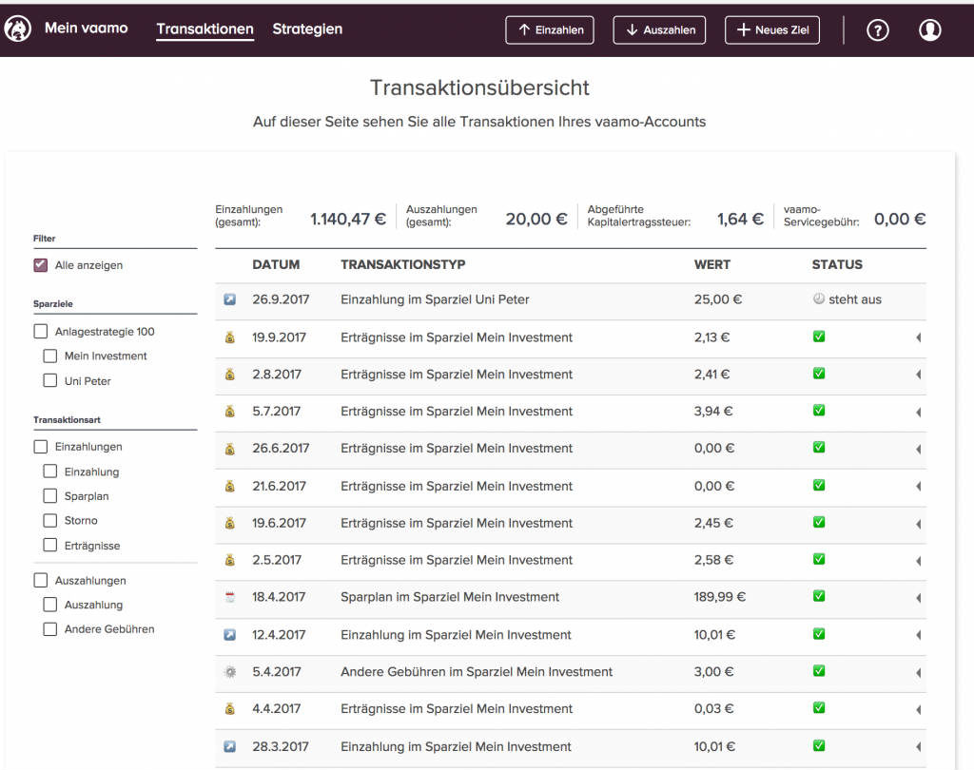The width and height of the screenshot is (974, 770).
Task: Go to 'Mein vaamo' in the navigation
Action: [x=87, y=28]
